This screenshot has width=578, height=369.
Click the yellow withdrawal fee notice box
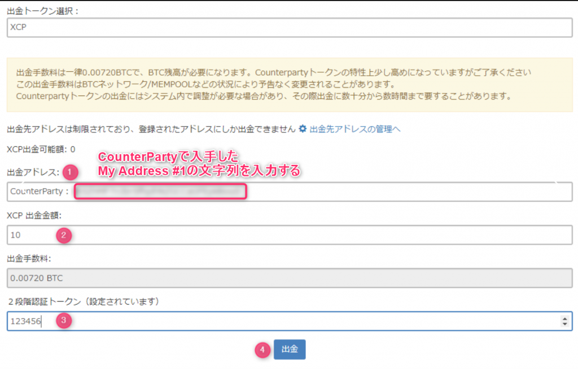click(289, 84)
